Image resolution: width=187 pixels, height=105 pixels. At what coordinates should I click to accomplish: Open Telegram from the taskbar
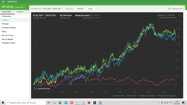[100, 103]
